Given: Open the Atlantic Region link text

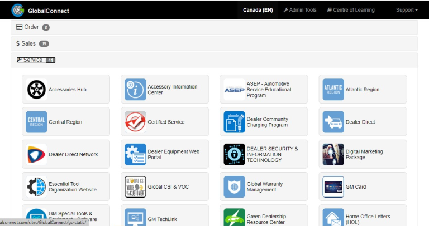Looking at the screenshot, I should tap(362, 90).
